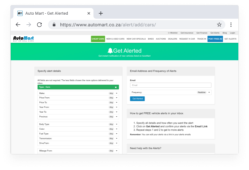Screen dimensions: 249x170
Task: Open New & Used Cars menu
Action: coord(115,39)
